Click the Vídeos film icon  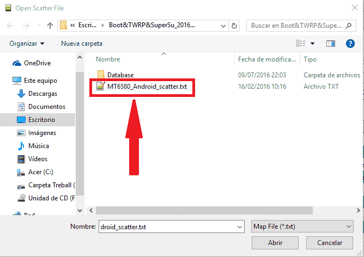pos(21,159)
